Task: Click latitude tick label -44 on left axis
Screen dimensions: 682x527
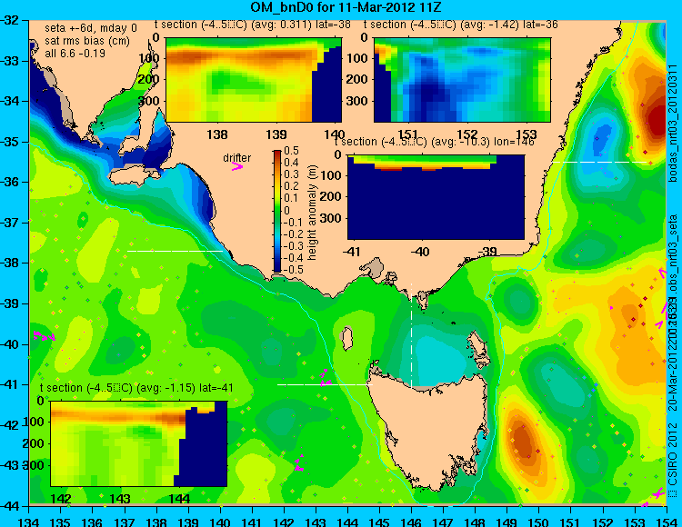Action: [x=10, y=506]
